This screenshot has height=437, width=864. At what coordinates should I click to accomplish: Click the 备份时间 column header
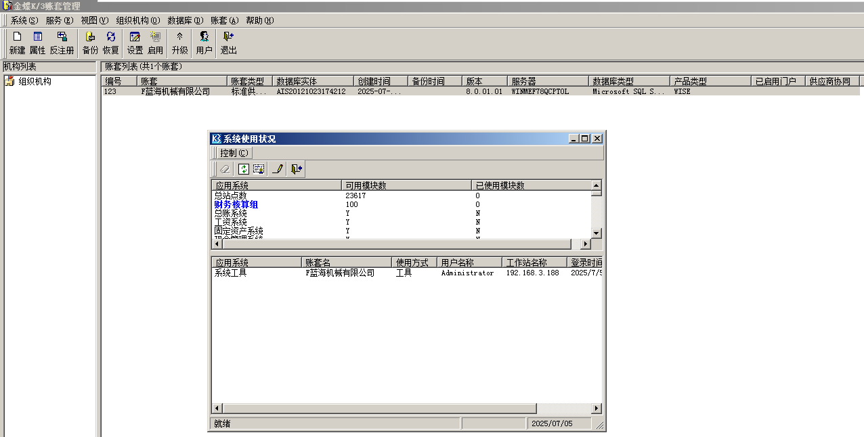(x=435, y=81)
